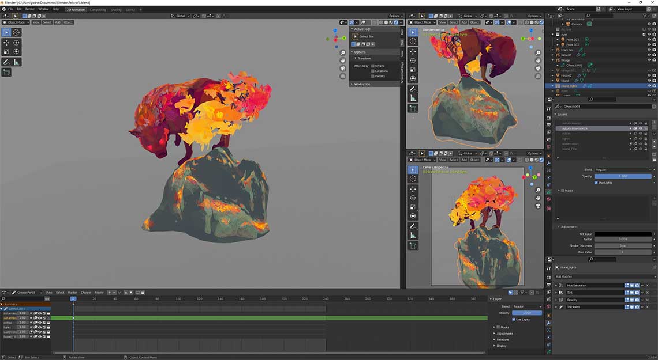Image resolution: width=658 pixels, height=360 pixels.
Task: Adjust the Opacity slider in Layers properties
Action: [x=623, y=176]
